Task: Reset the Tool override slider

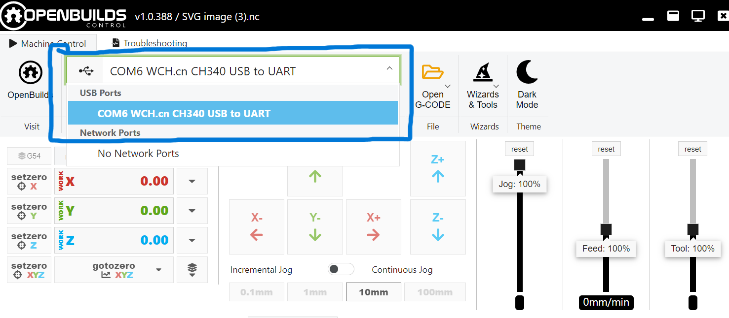Action: pos(693,149)
